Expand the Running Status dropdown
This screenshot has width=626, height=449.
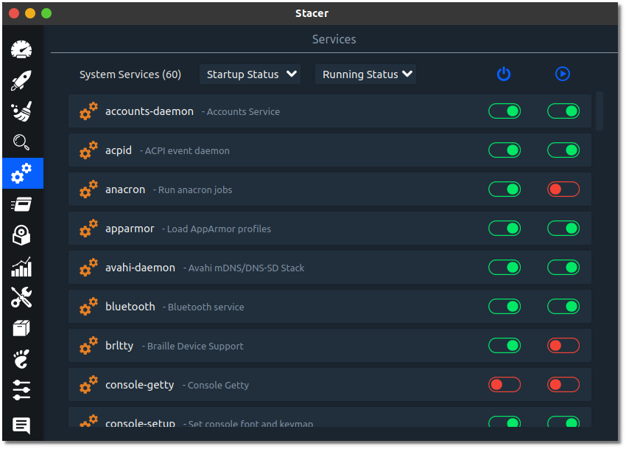point(365,74)
